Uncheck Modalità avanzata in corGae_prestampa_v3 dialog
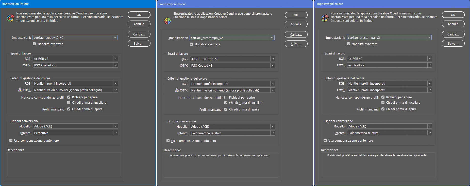 (348, 44)
